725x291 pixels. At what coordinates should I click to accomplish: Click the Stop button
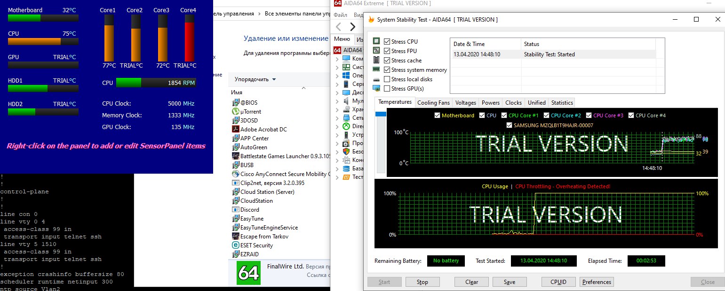tap(422, 282)
